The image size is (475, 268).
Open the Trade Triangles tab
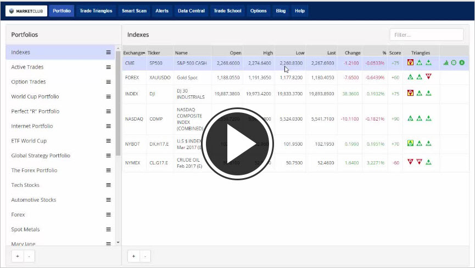[x=96, y=11]
